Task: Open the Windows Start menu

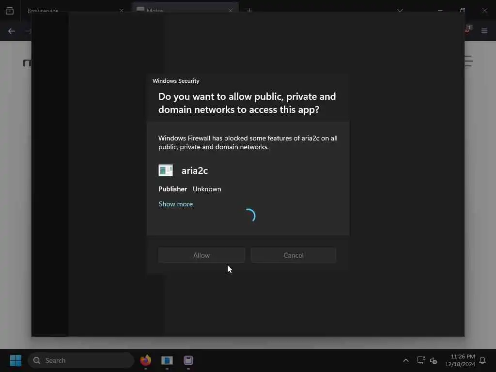Action: (16, 360)
